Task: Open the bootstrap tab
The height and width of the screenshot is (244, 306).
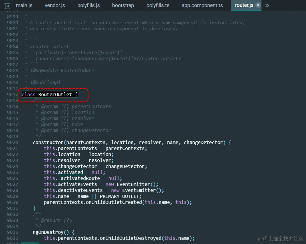Action: 123,5
